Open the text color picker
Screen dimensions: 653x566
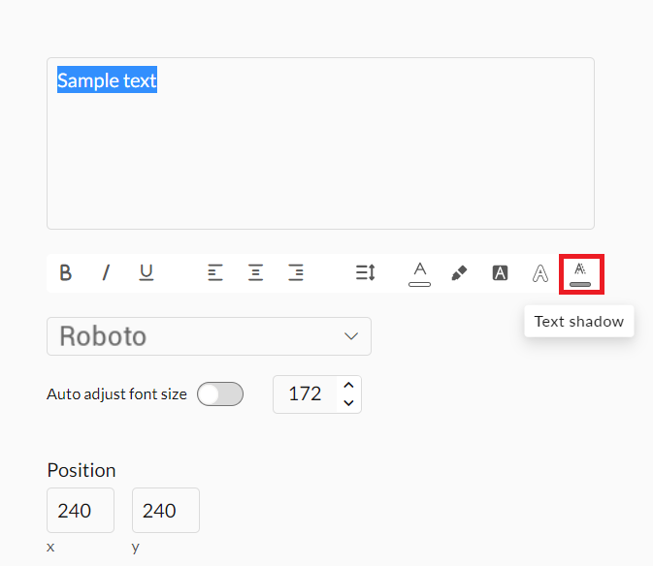click(419, 273)
